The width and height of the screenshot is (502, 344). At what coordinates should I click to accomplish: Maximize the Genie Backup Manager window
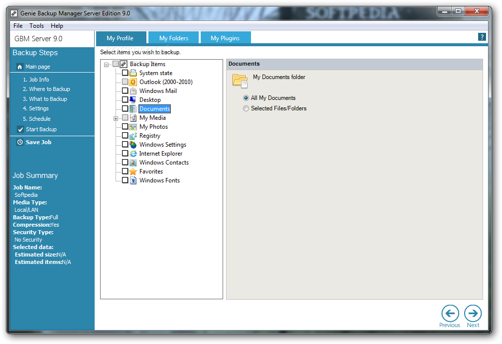[x=458, y=11]
